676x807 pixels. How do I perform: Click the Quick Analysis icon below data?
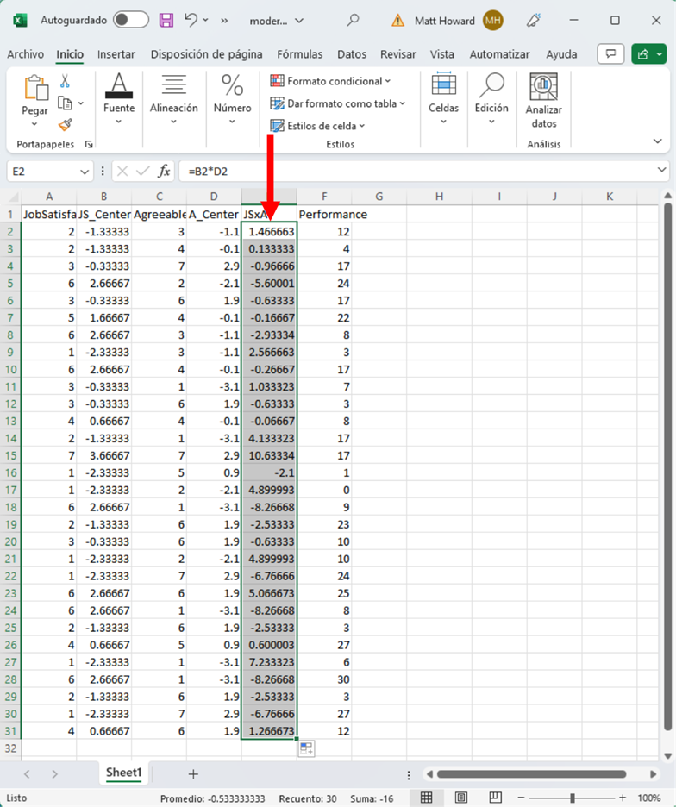(x=306, y=748)
